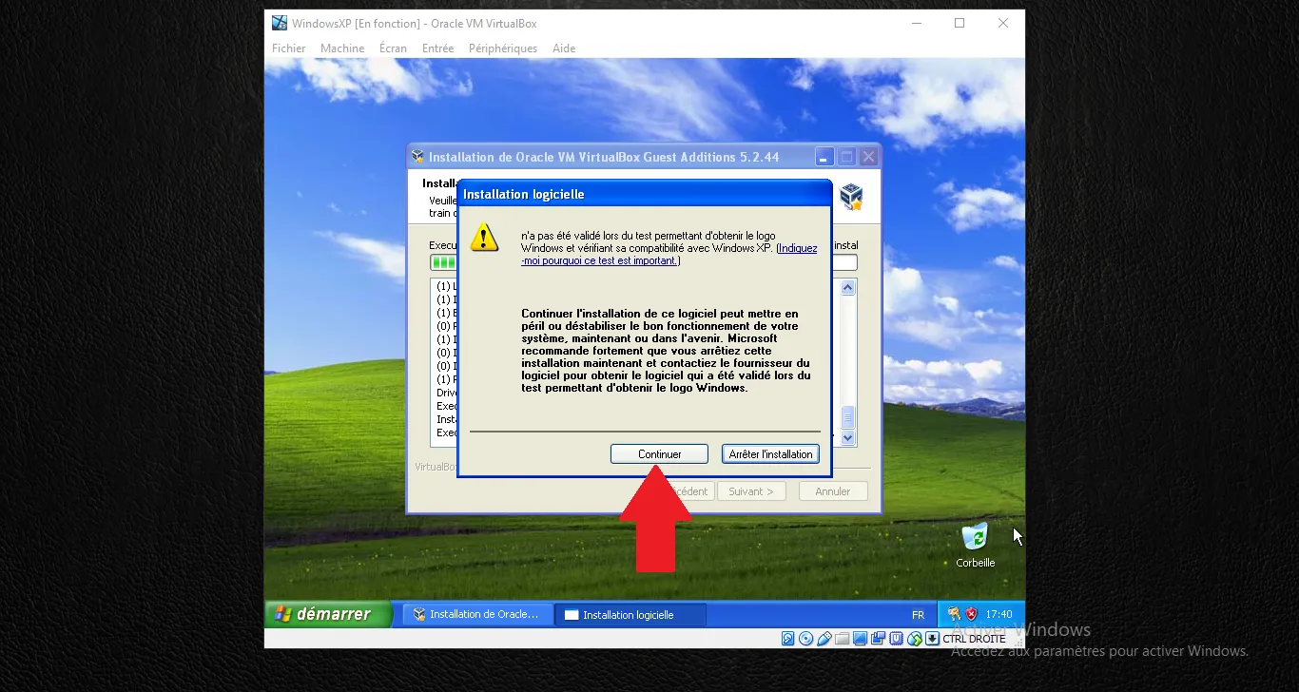Click the scrollbar down arrow
Viewport: 1299px width, 692px height.
(845, 438)
